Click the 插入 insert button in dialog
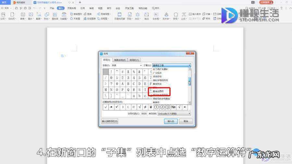 tap(171, 121)
